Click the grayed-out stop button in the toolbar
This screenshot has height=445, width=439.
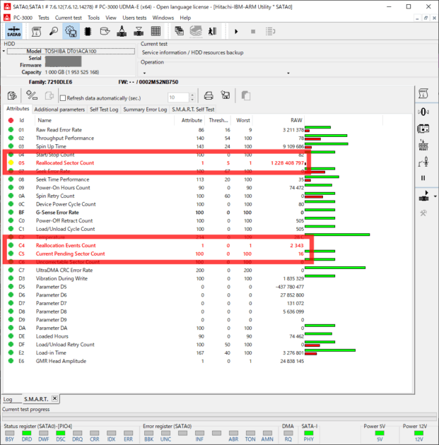pos(253,32)
